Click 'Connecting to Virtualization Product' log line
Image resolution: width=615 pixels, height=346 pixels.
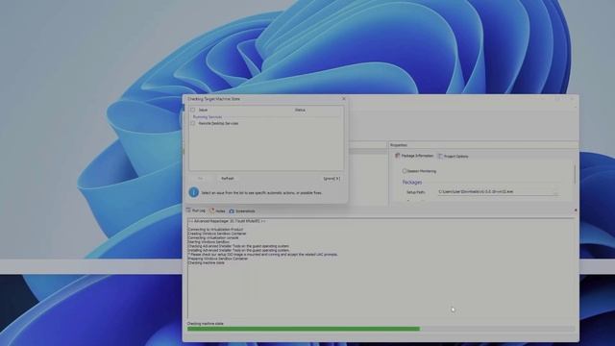[x=215, y=230]
